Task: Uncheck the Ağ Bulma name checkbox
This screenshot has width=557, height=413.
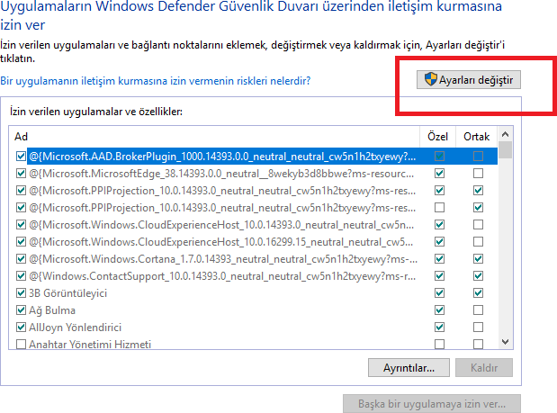Action: click(21, 310)
